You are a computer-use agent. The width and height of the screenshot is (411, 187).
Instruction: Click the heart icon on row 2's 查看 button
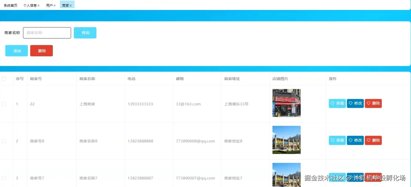[x=333, y=140]
